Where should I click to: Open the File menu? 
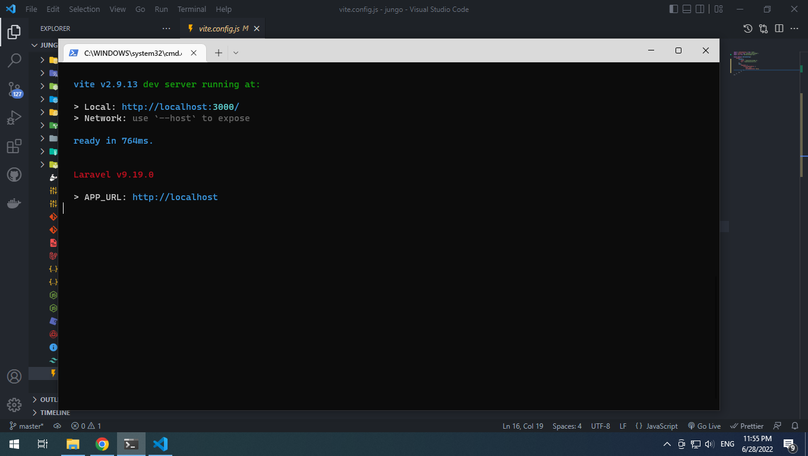coord(31,9)
